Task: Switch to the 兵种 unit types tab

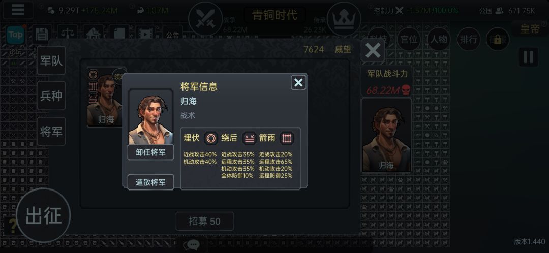Action: [51, 96]
